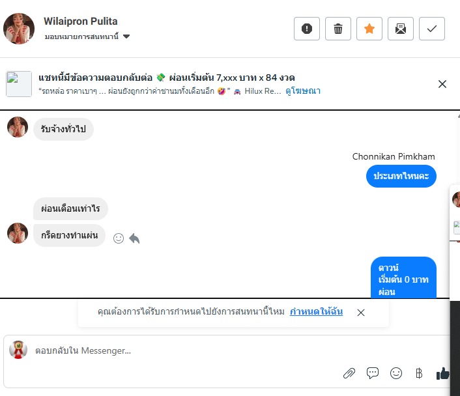The width and height of the screenshot is (460, 396).
Task: React to 'กรีดยางทำแผ่น' message with emoji
Action: [119, 238]
